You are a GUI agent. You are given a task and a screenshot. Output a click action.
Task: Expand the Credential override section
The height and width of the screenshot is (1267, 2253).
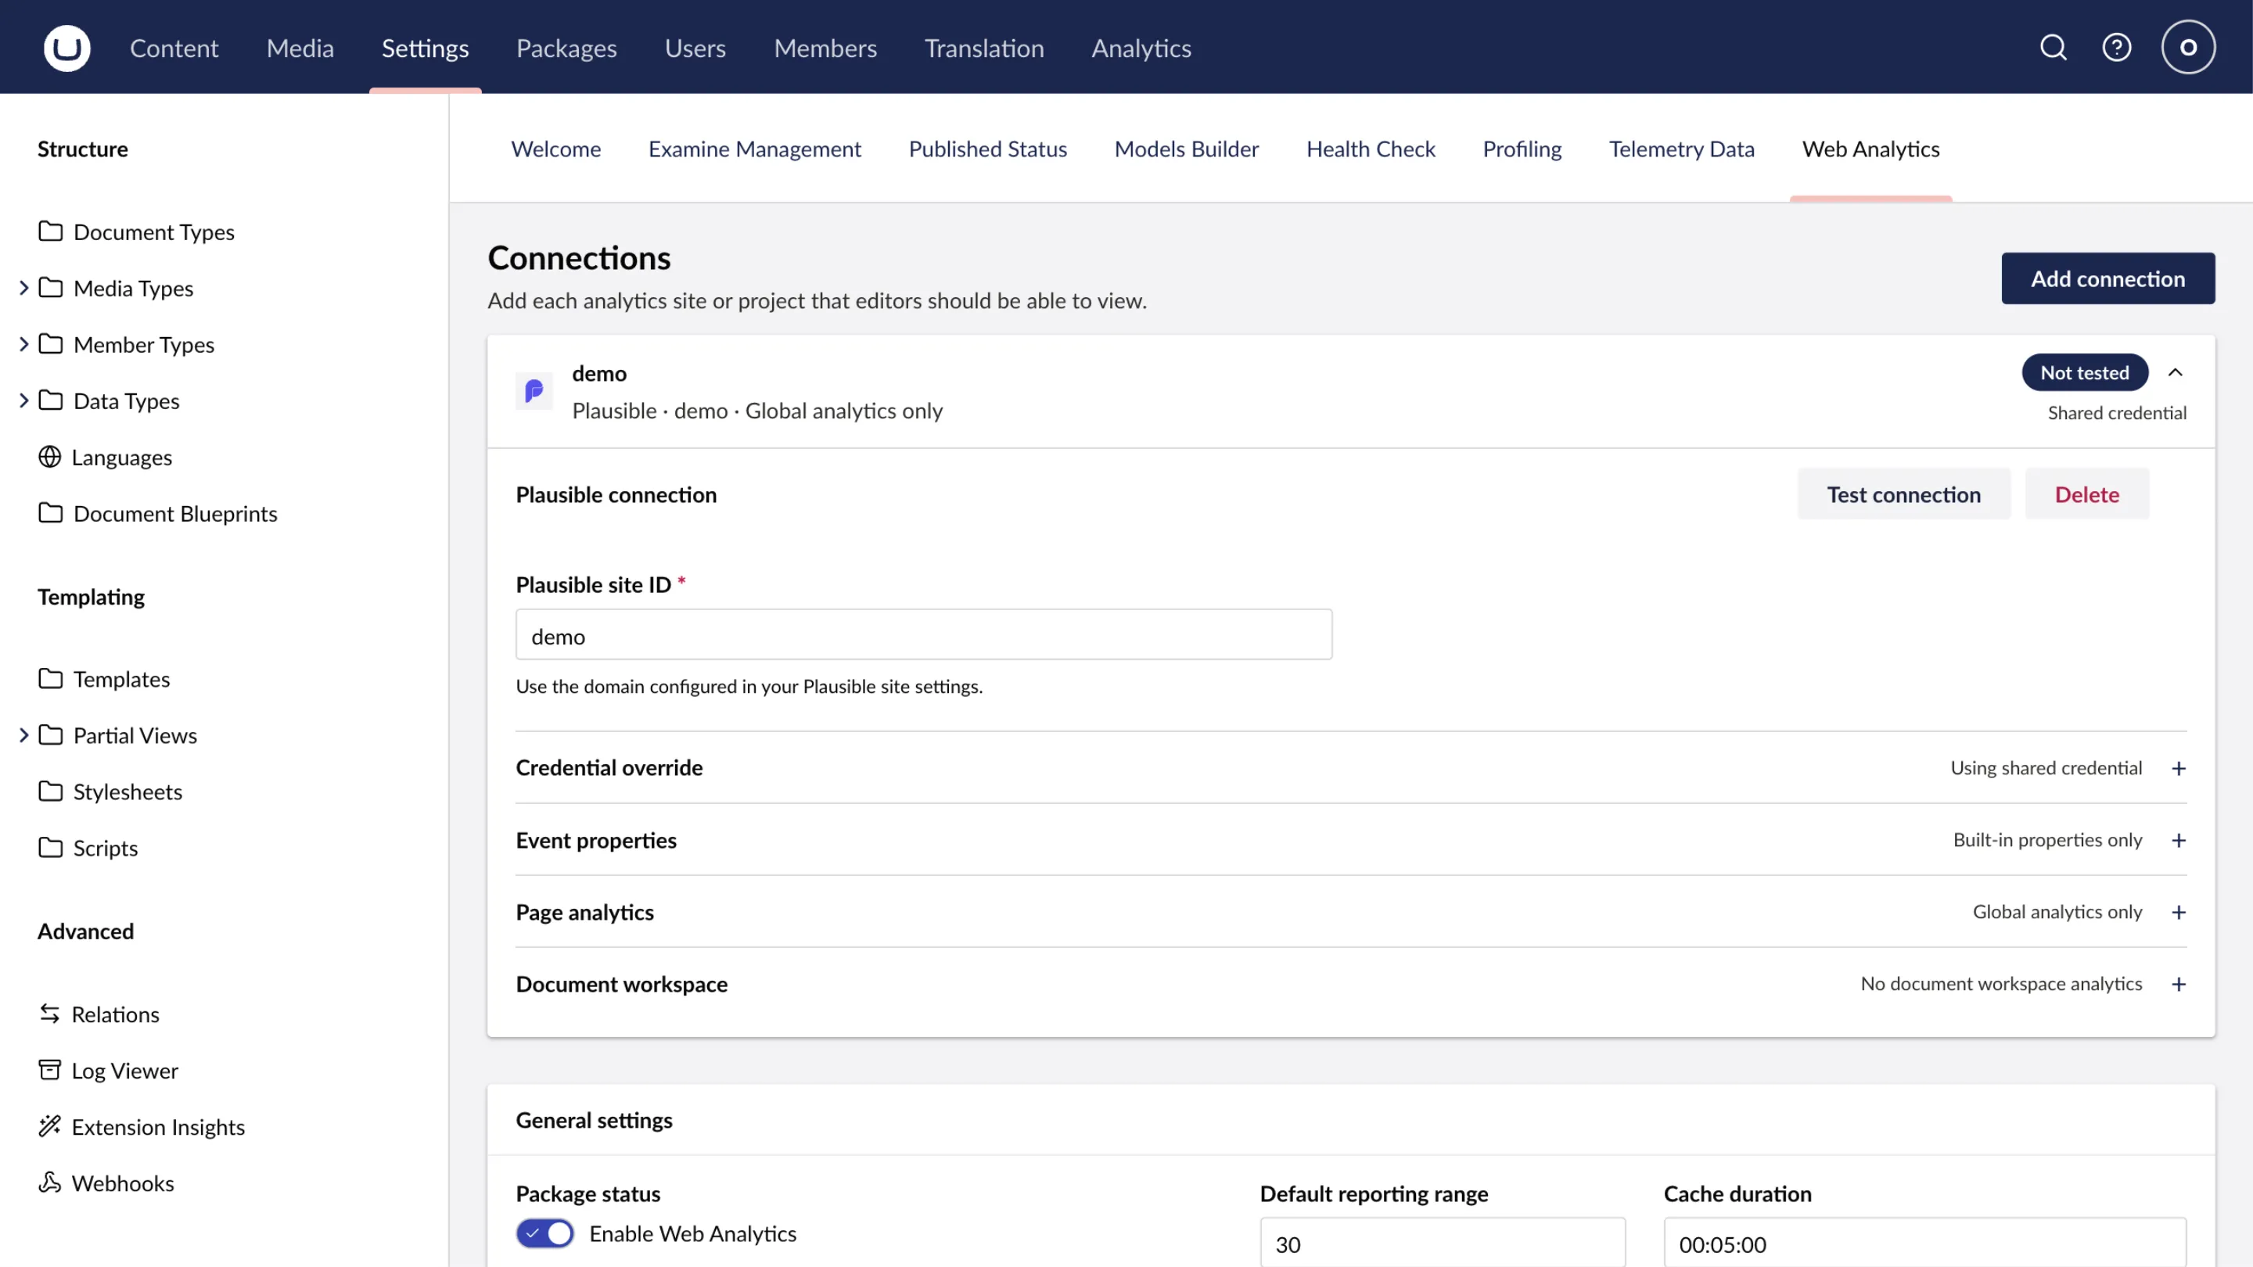[x=2179, y=768]
